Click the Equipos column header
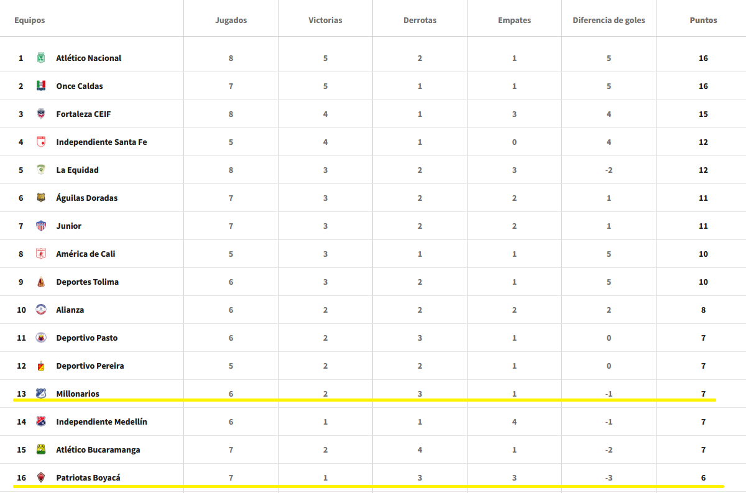 click(x=30, y=21)
